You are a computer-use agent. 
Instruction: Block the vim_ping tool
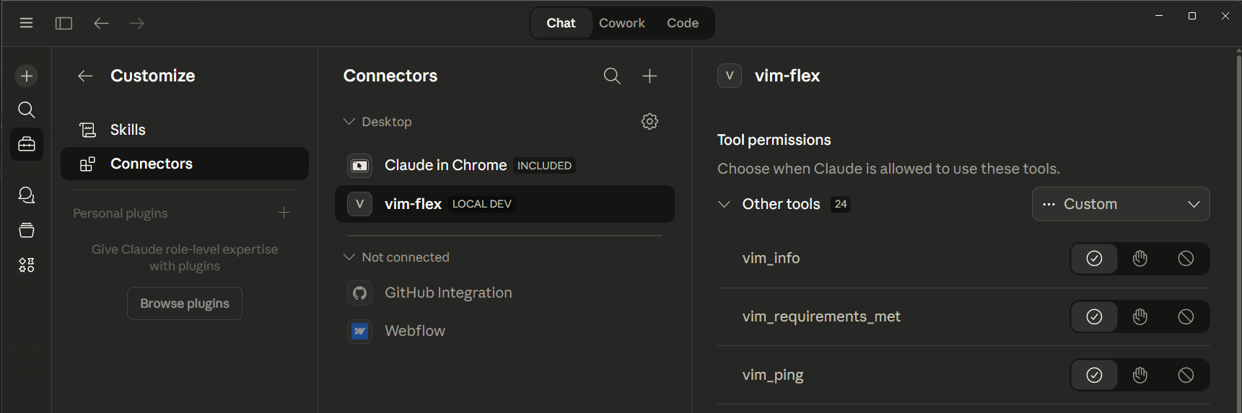(1186, 375)
